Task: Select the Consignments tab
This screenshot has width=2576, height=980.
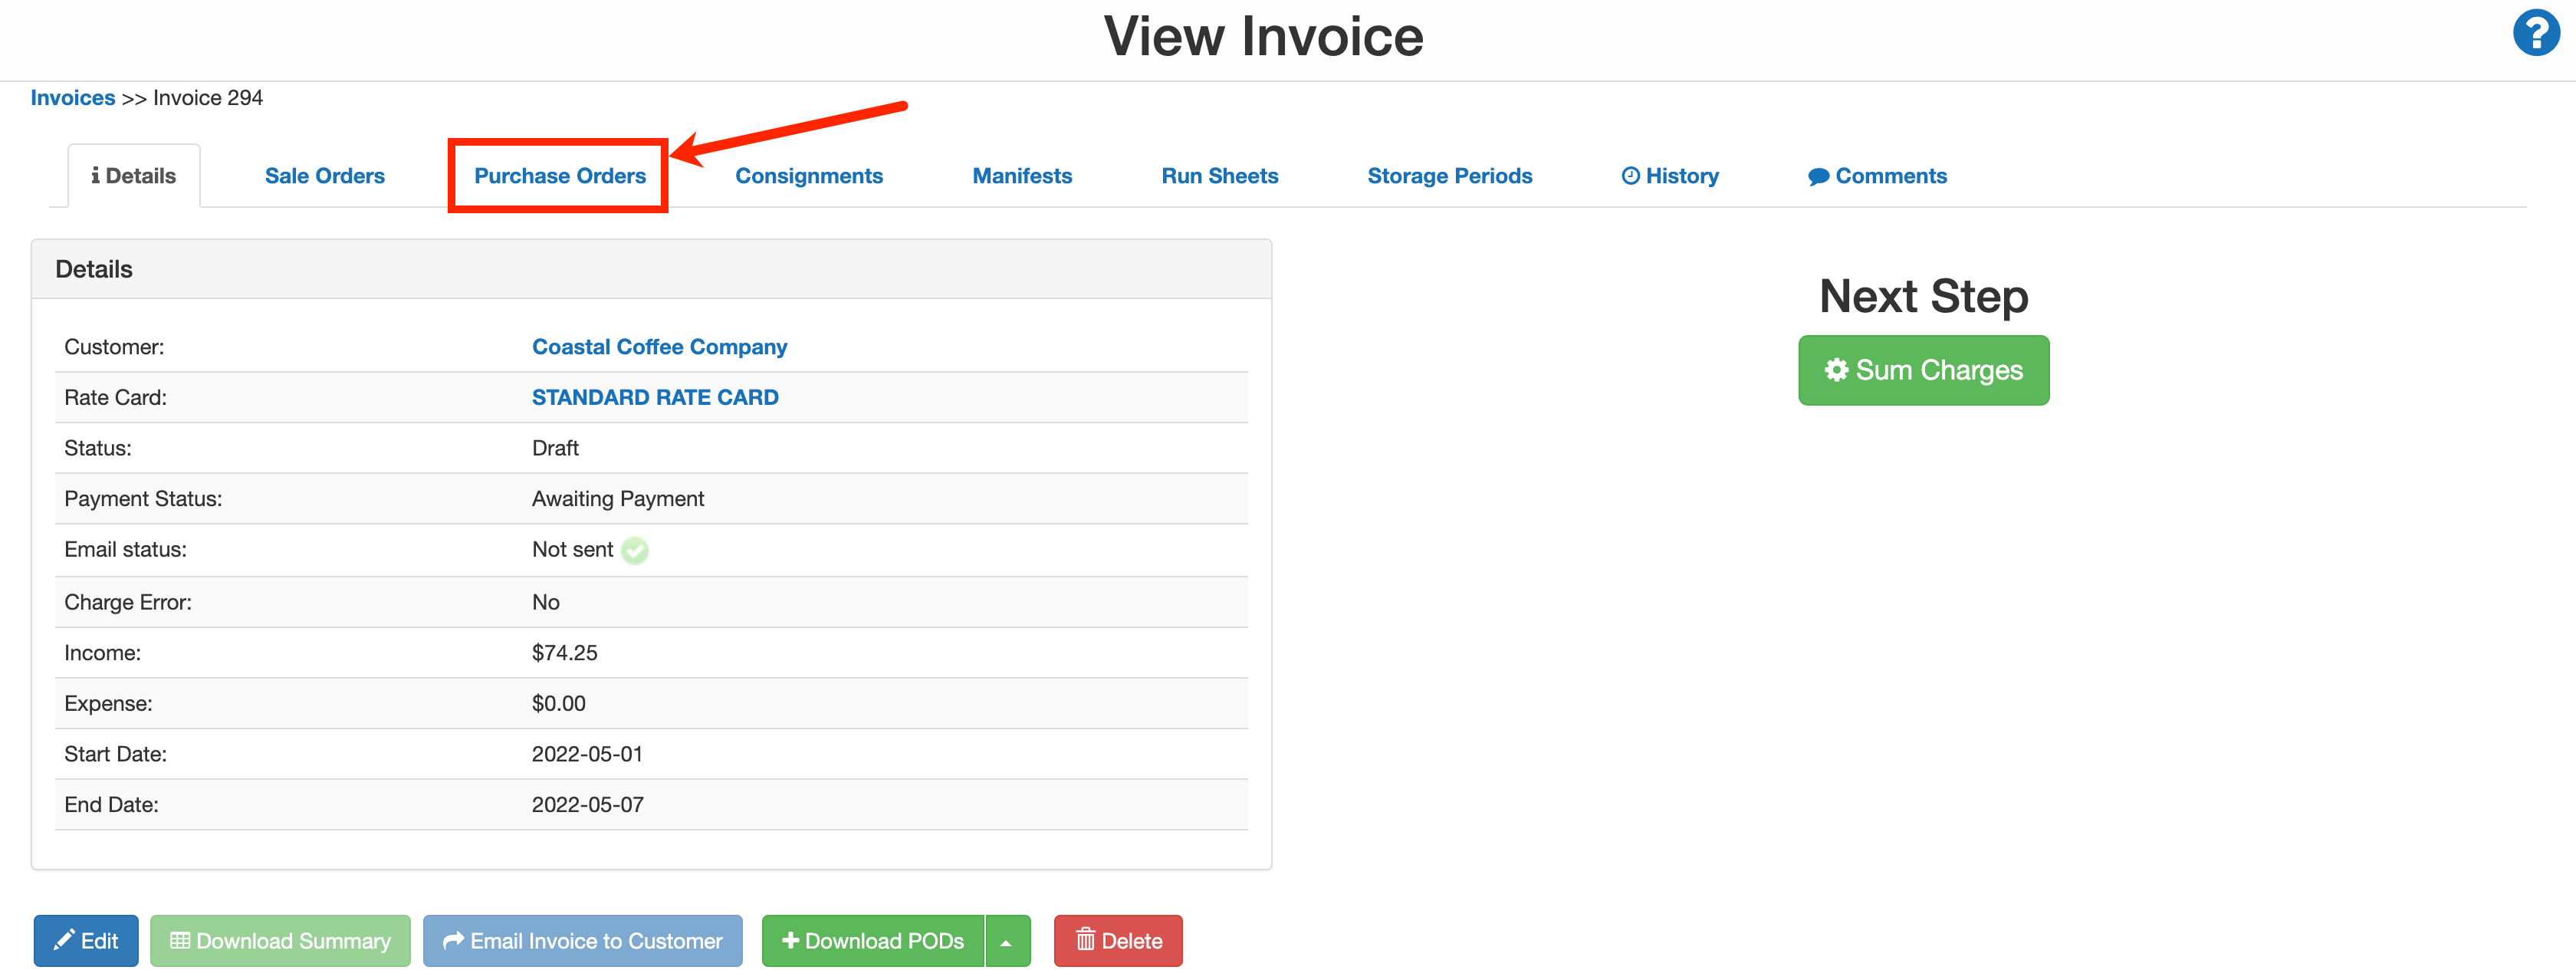Action: pos(809,175)
